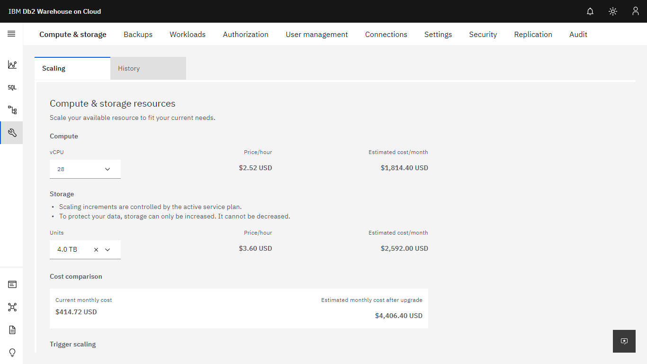647x364 pixels.
Task: Go to the User management tab
Action: [x=317, y=34]
